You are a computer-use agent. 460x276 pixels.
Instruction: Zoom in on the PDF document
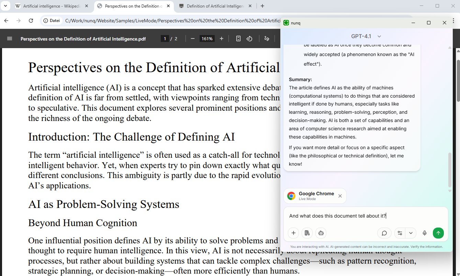point(221,38)
